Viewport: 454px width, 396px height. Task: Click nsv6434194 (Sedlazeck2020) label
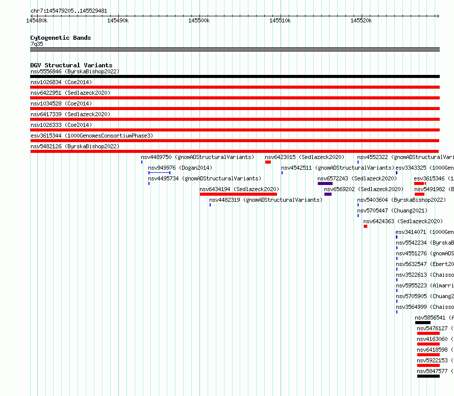tap(239, 189)
